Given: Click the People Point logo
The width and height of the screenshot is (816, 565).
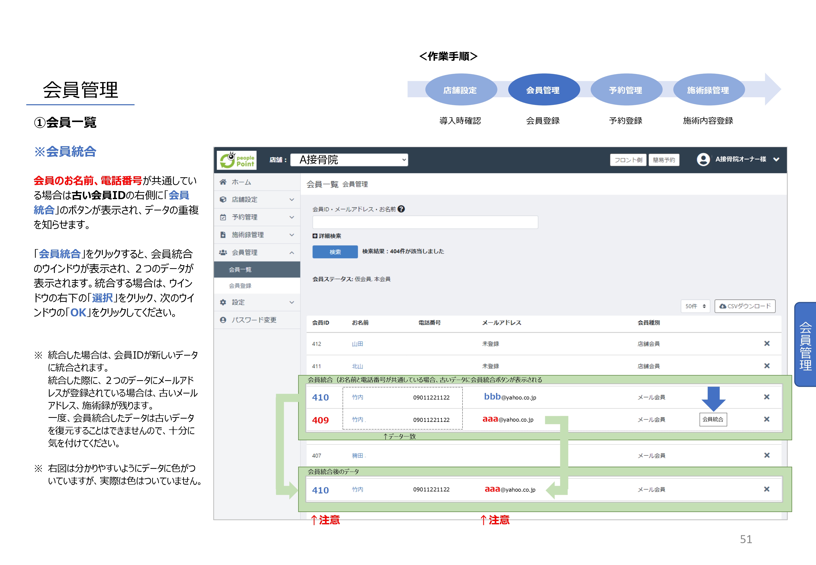Looking at the screenshot, I should pyautogui.click(x=236, y=160).
